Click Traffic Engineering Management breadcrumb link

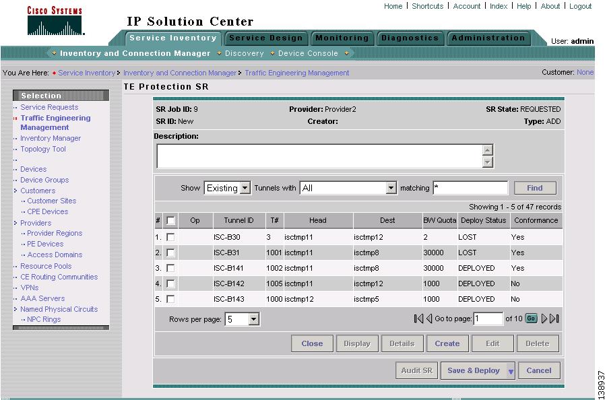(296, 73)
